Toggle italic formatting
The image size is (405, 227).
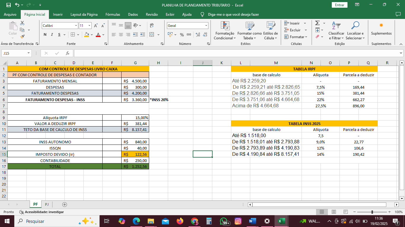coord(52,35)
